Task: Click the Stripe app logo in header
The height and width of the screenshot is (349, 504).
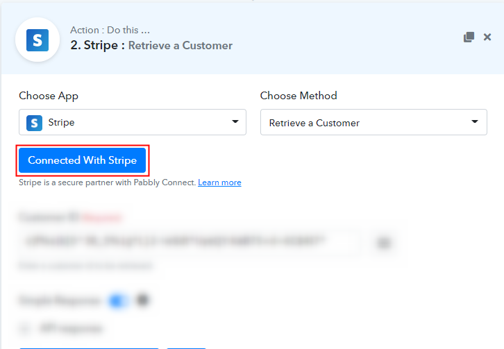Action: click(37, 40)
